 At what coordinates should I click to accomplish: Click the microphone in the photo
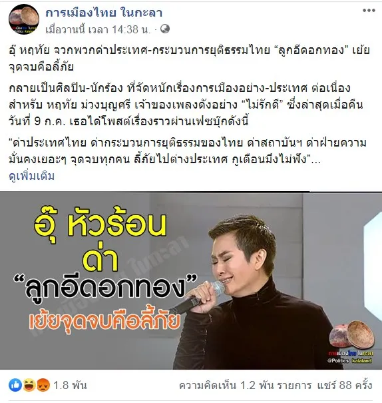tap(197, 297)
